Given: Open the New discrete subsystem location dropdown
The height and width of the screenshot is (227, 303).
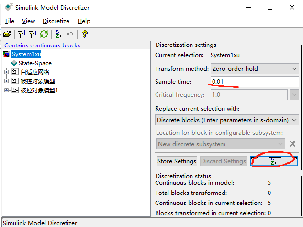Looking at the screenshot, I should point(221,144).
